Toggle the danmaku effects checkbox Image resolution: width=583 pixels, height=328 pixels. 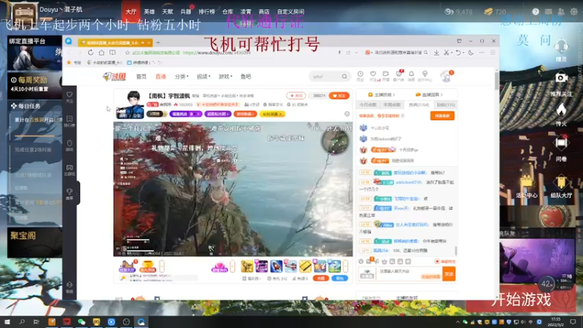[437, 262]
